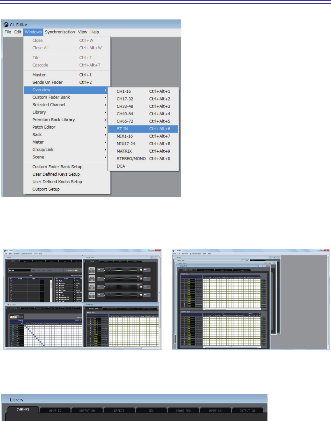Switch to the DYNAMICS library tab
Screen dimensions: 331x421
23,410
